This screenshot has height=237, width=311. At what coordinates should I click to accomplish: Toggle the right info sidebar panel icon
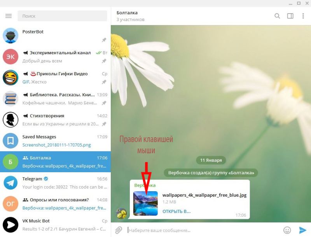(x=290, y=16)
